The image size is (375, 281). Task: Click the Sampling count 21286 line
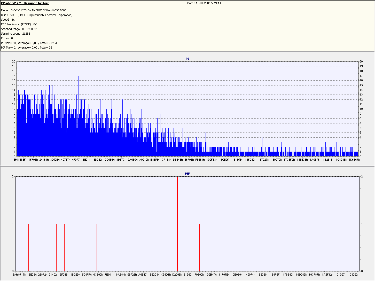15,34
